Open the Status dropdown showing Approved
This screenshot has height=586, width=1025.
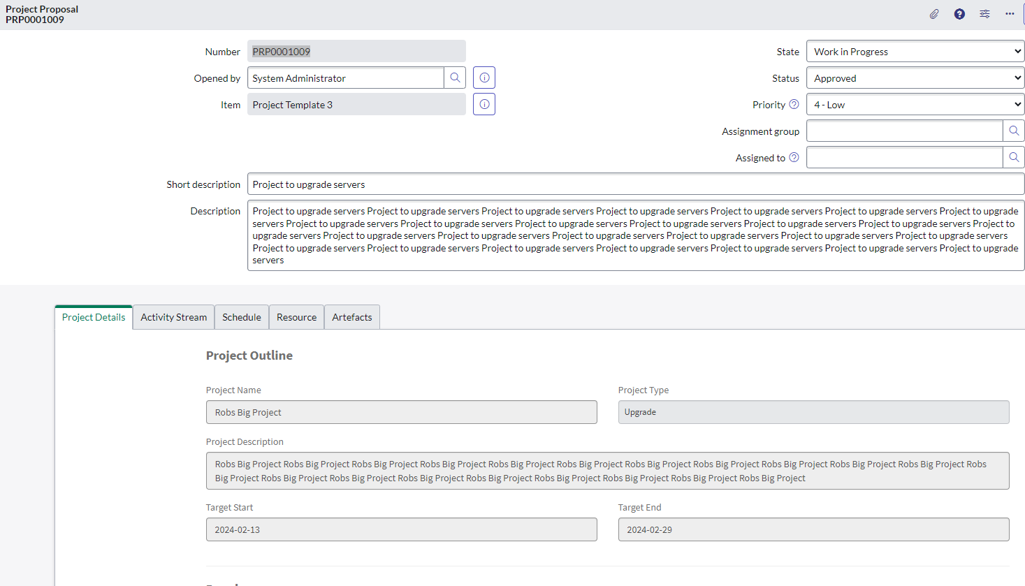(915, 78)
